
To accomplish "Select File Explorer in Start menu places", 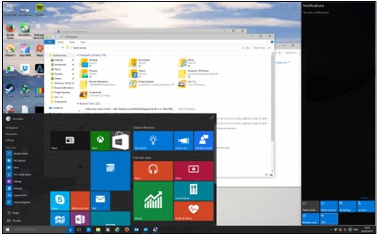I will [12, 128].
